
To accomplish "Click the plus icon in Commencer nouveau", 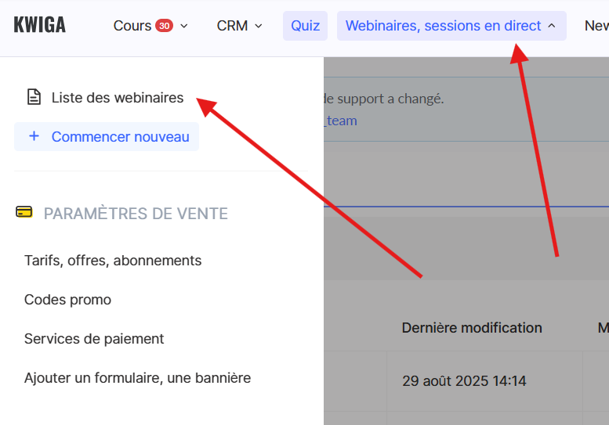I will coord(34,137).
